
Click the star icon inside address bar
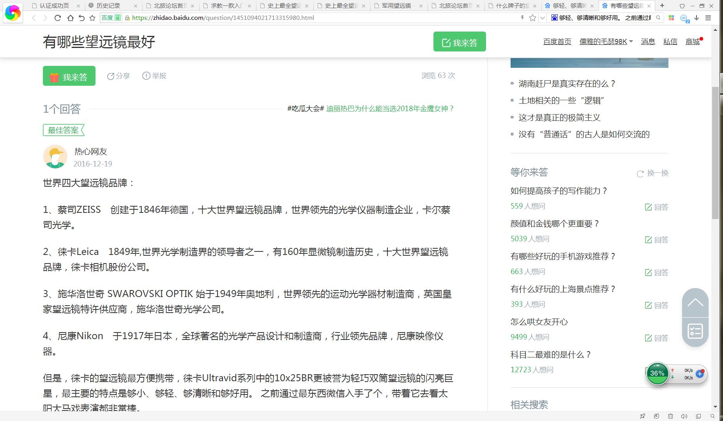[532, 18]
